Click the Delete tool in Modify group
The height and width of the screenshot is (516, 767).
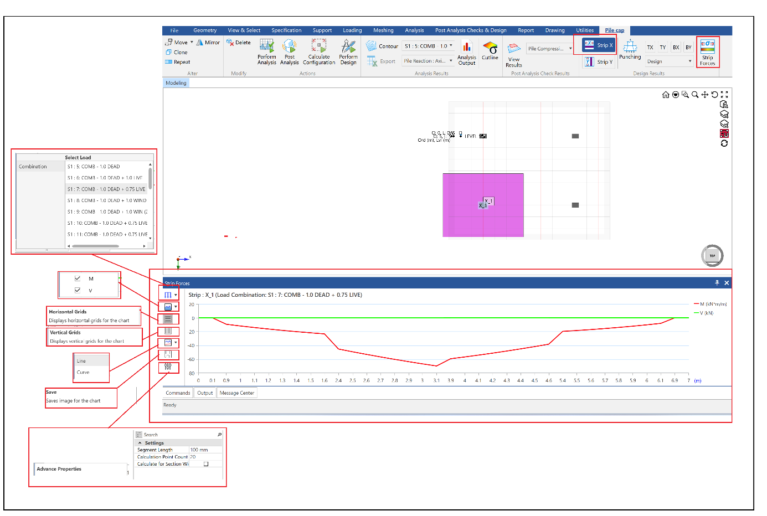239,42
